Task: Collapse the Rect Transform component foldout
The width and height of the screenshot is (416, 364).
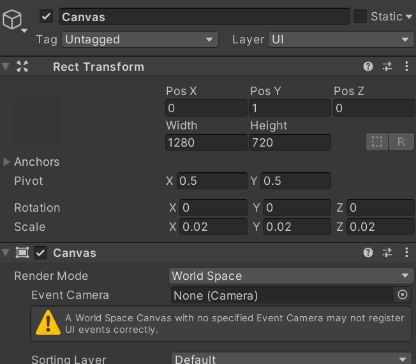Action: (6, 66)
